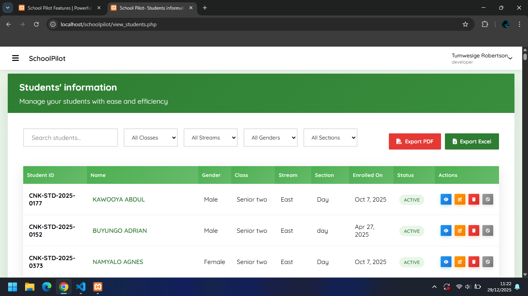528x296 pixels.
Task: Expand the All Streams filter
Action: pyautogui.click(x=210, y=138)
